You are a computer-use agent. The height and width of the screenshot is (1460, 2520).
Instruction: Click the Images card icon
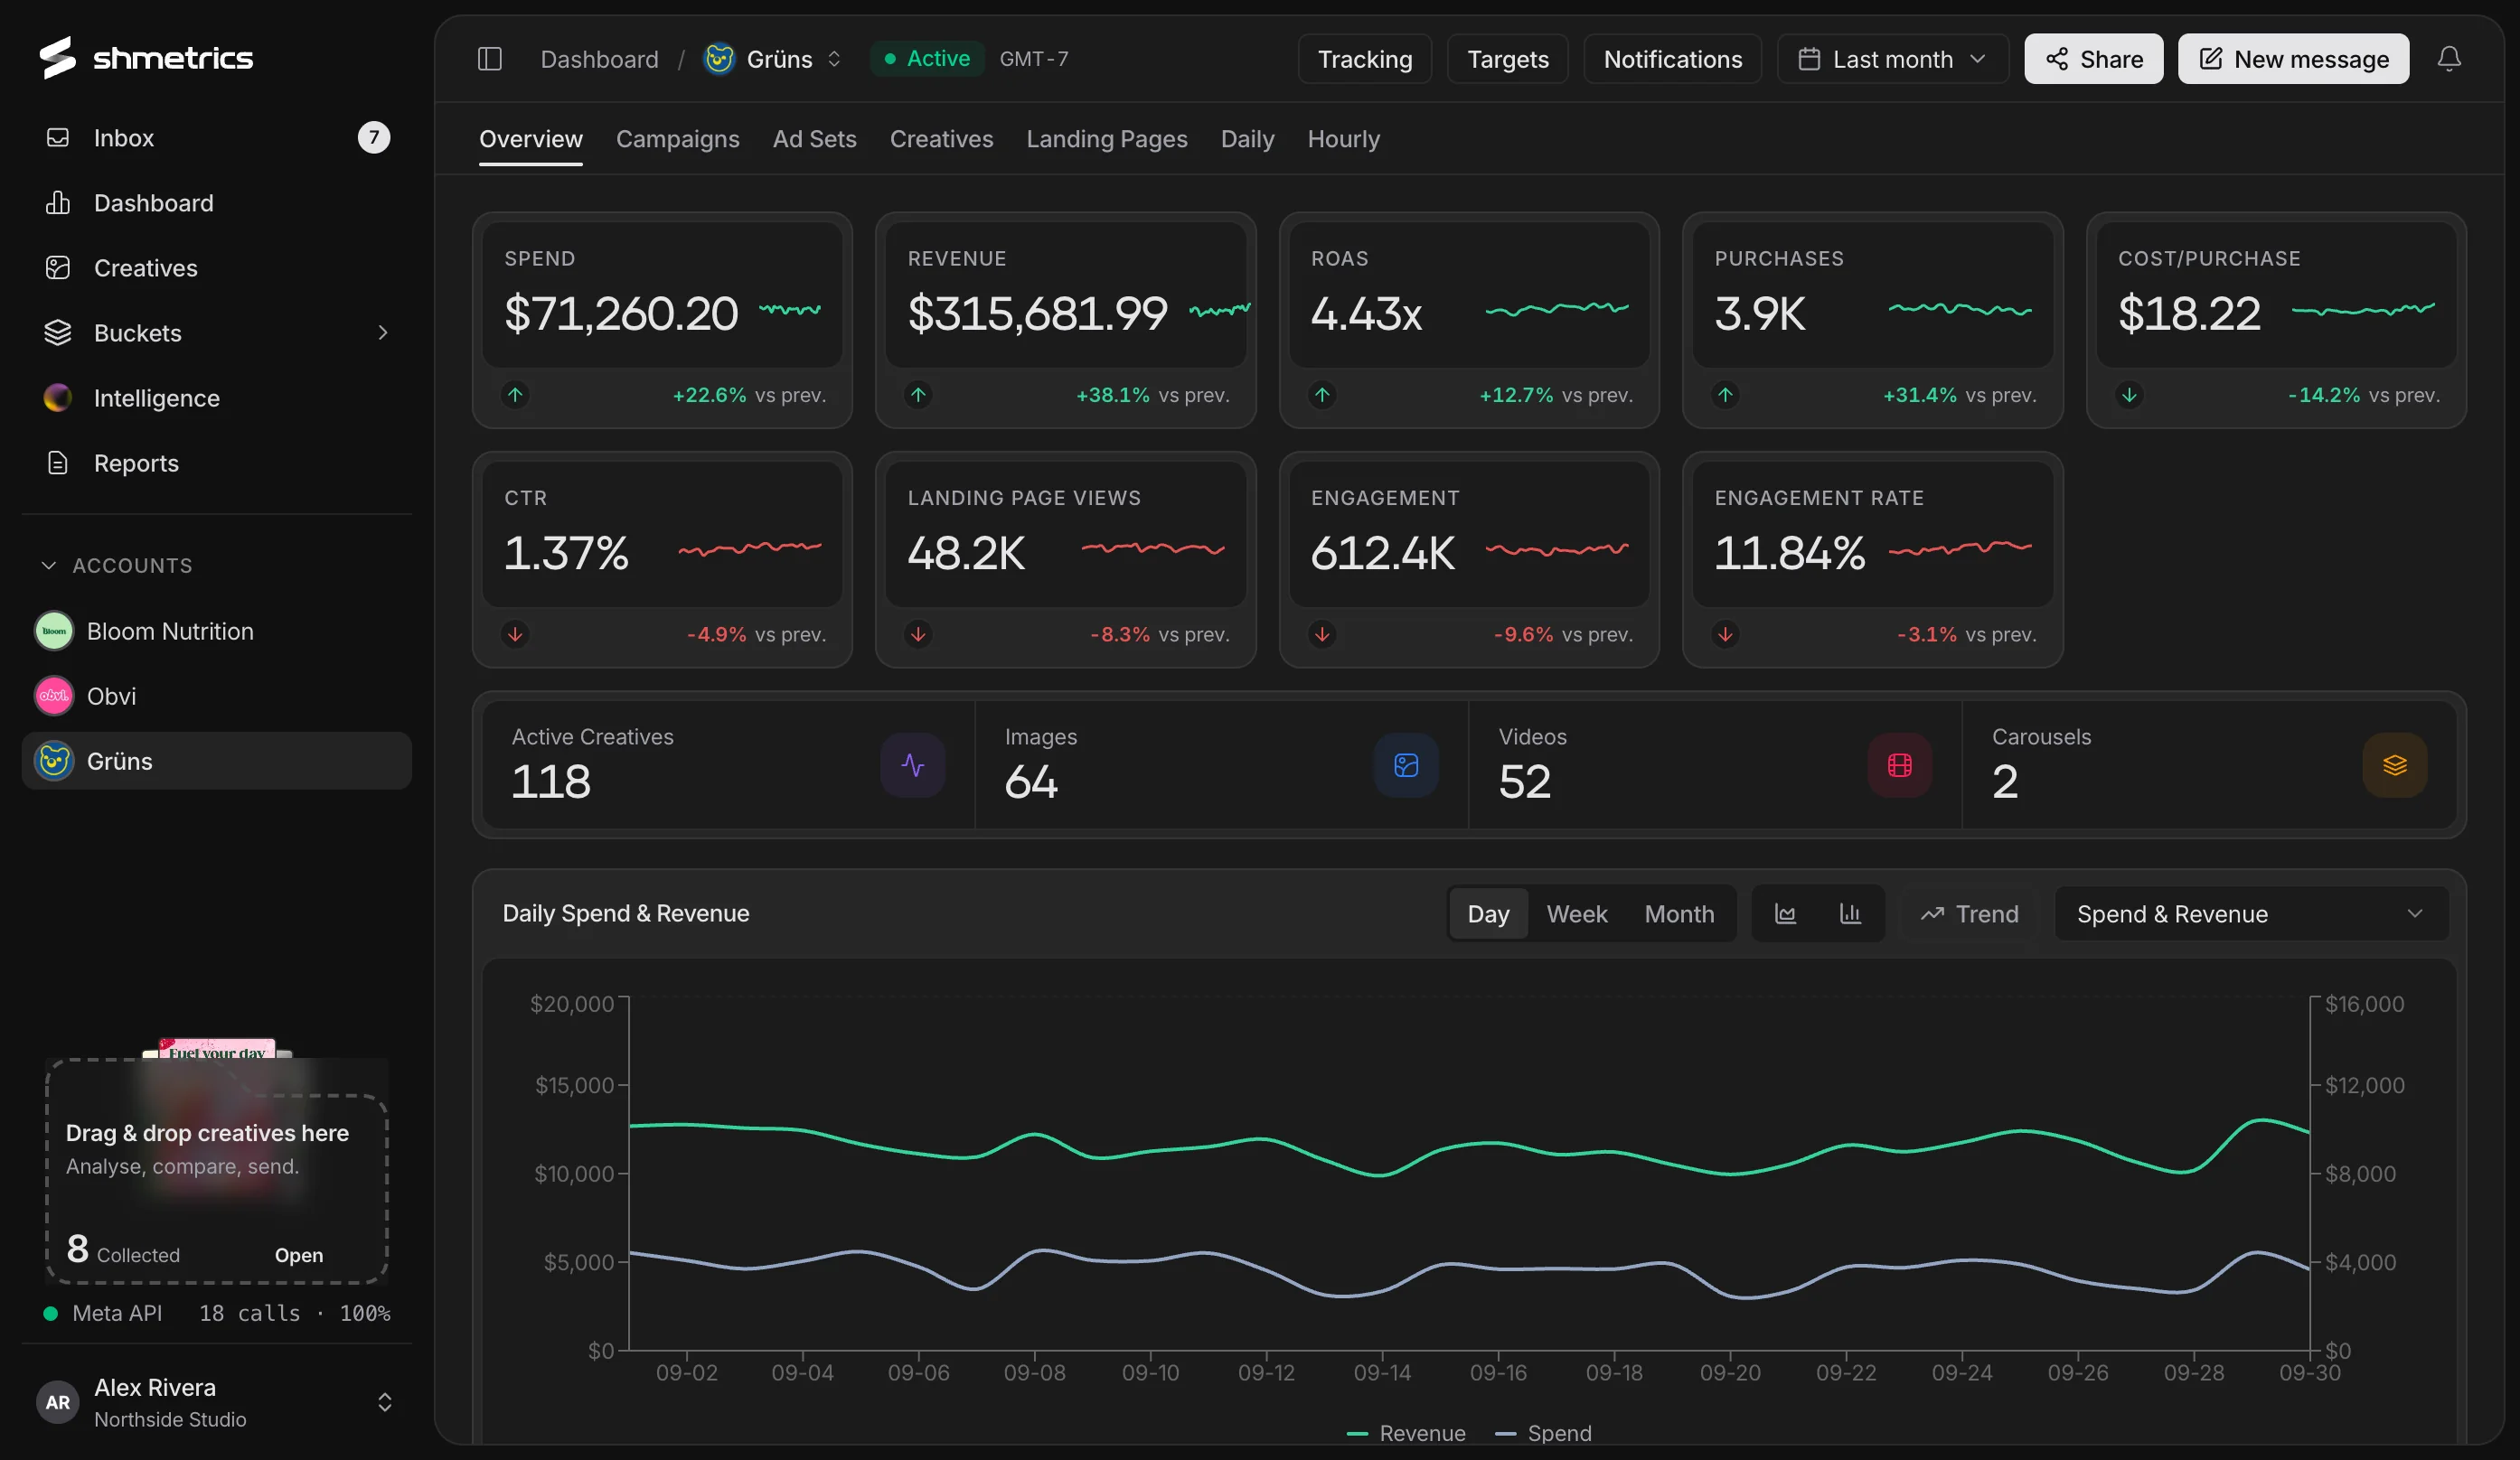coord(1405,765)
